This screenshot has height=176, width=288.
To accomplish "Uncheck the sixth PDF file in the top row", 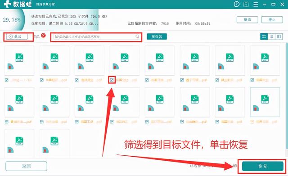I will 182,80.
